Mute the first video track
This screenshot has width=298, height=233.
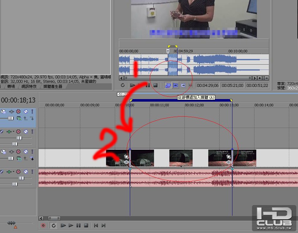point(26,111)
